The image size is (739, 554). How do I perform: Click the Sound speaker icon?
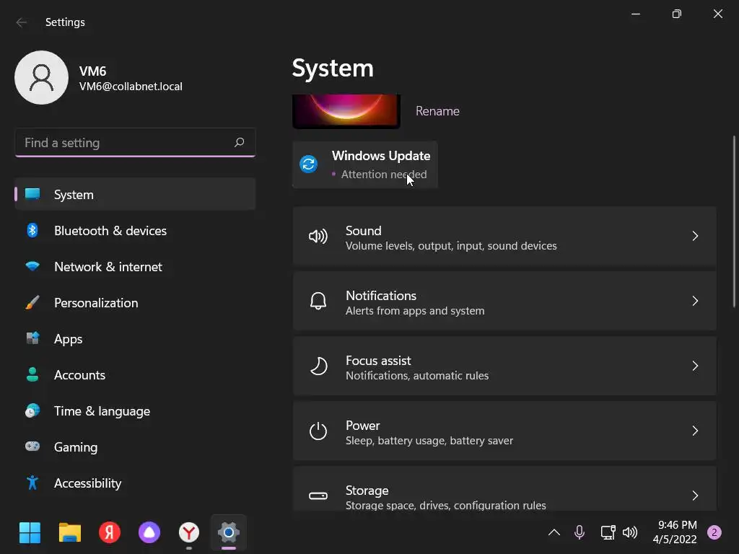(318, 236)
